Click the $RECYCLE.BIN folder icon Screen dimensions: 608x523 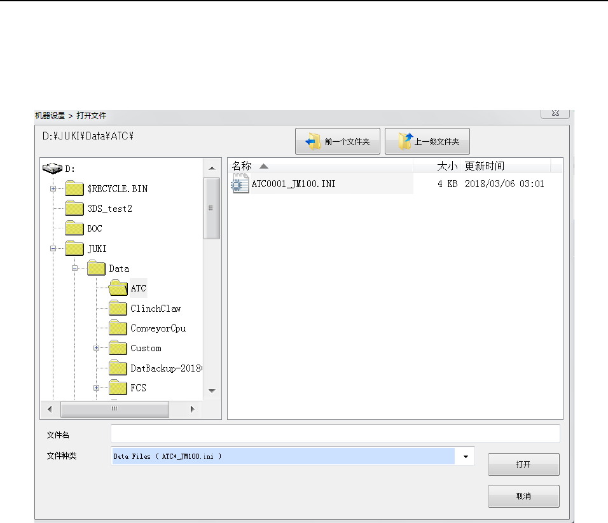tap(74, 188)
